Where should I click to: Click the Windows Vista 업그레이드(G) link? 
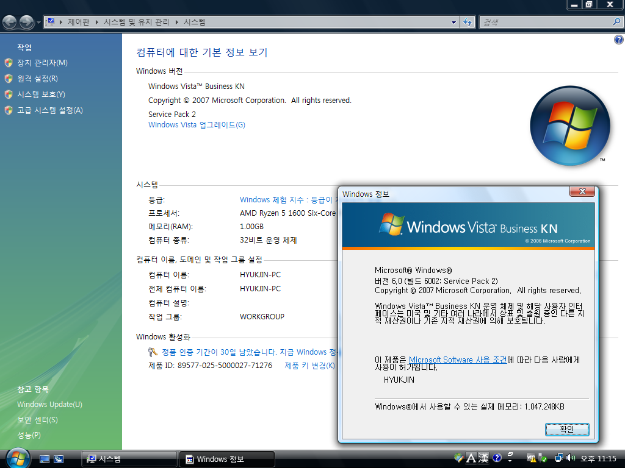point(197,125)
